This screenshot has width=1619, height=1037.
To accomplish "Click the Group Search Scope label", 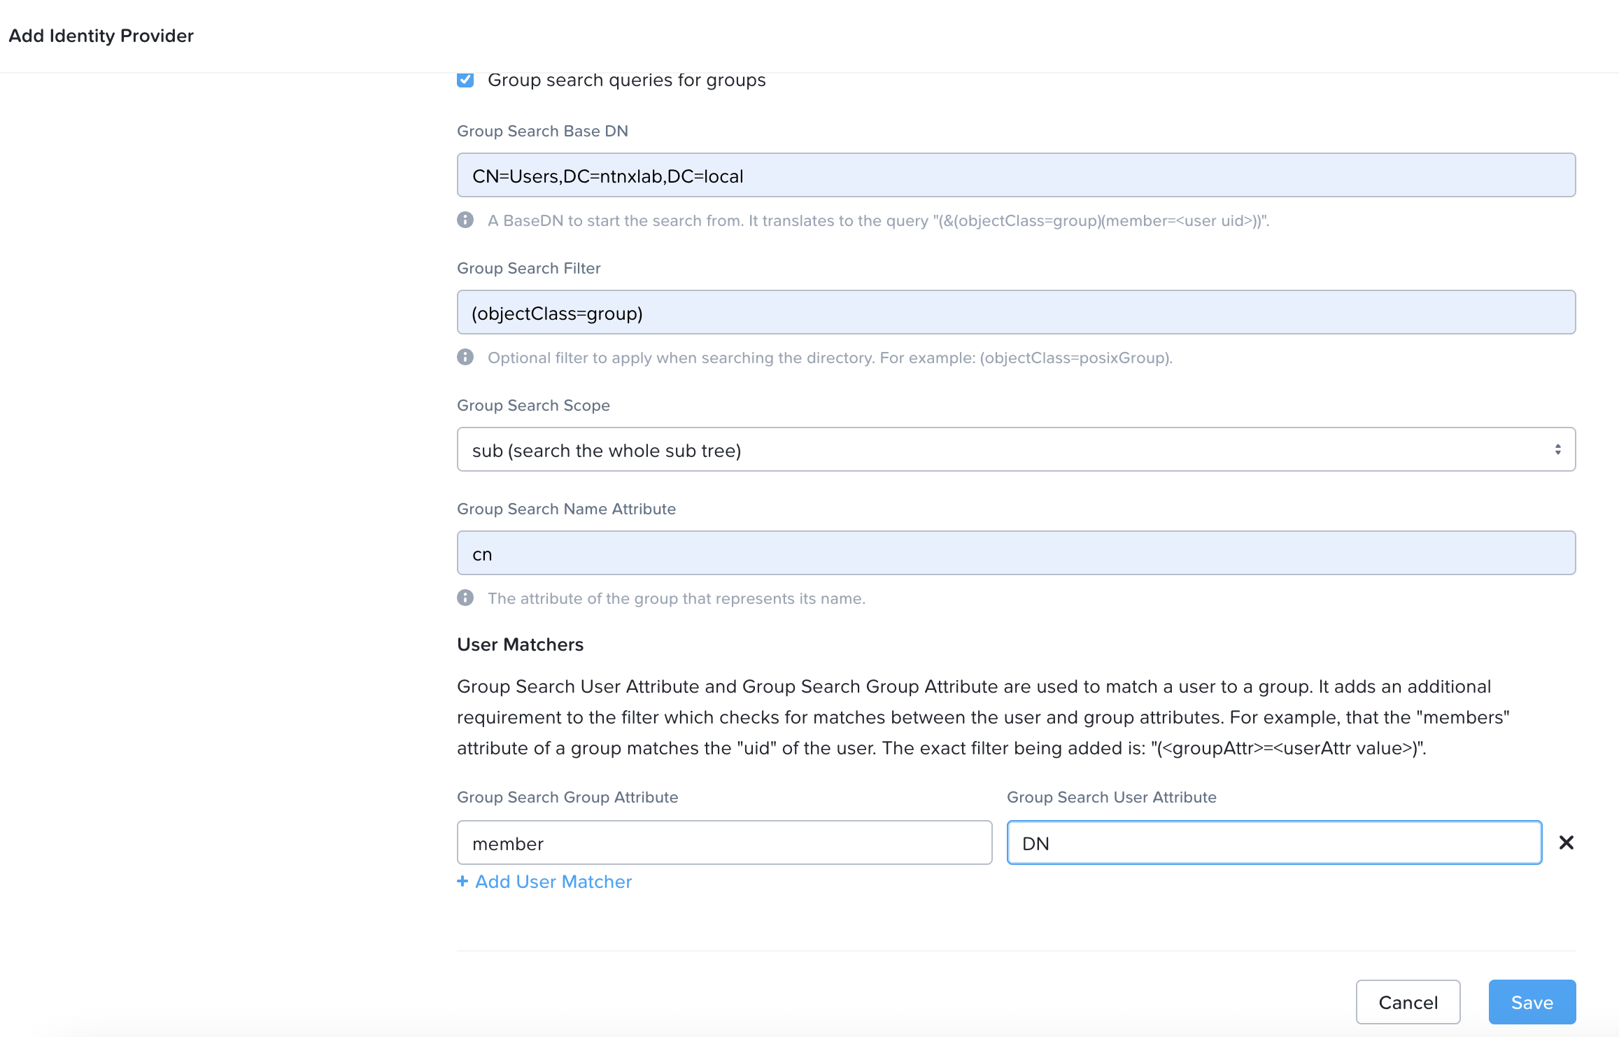I will pyautogui.click(x=533, y=406).
